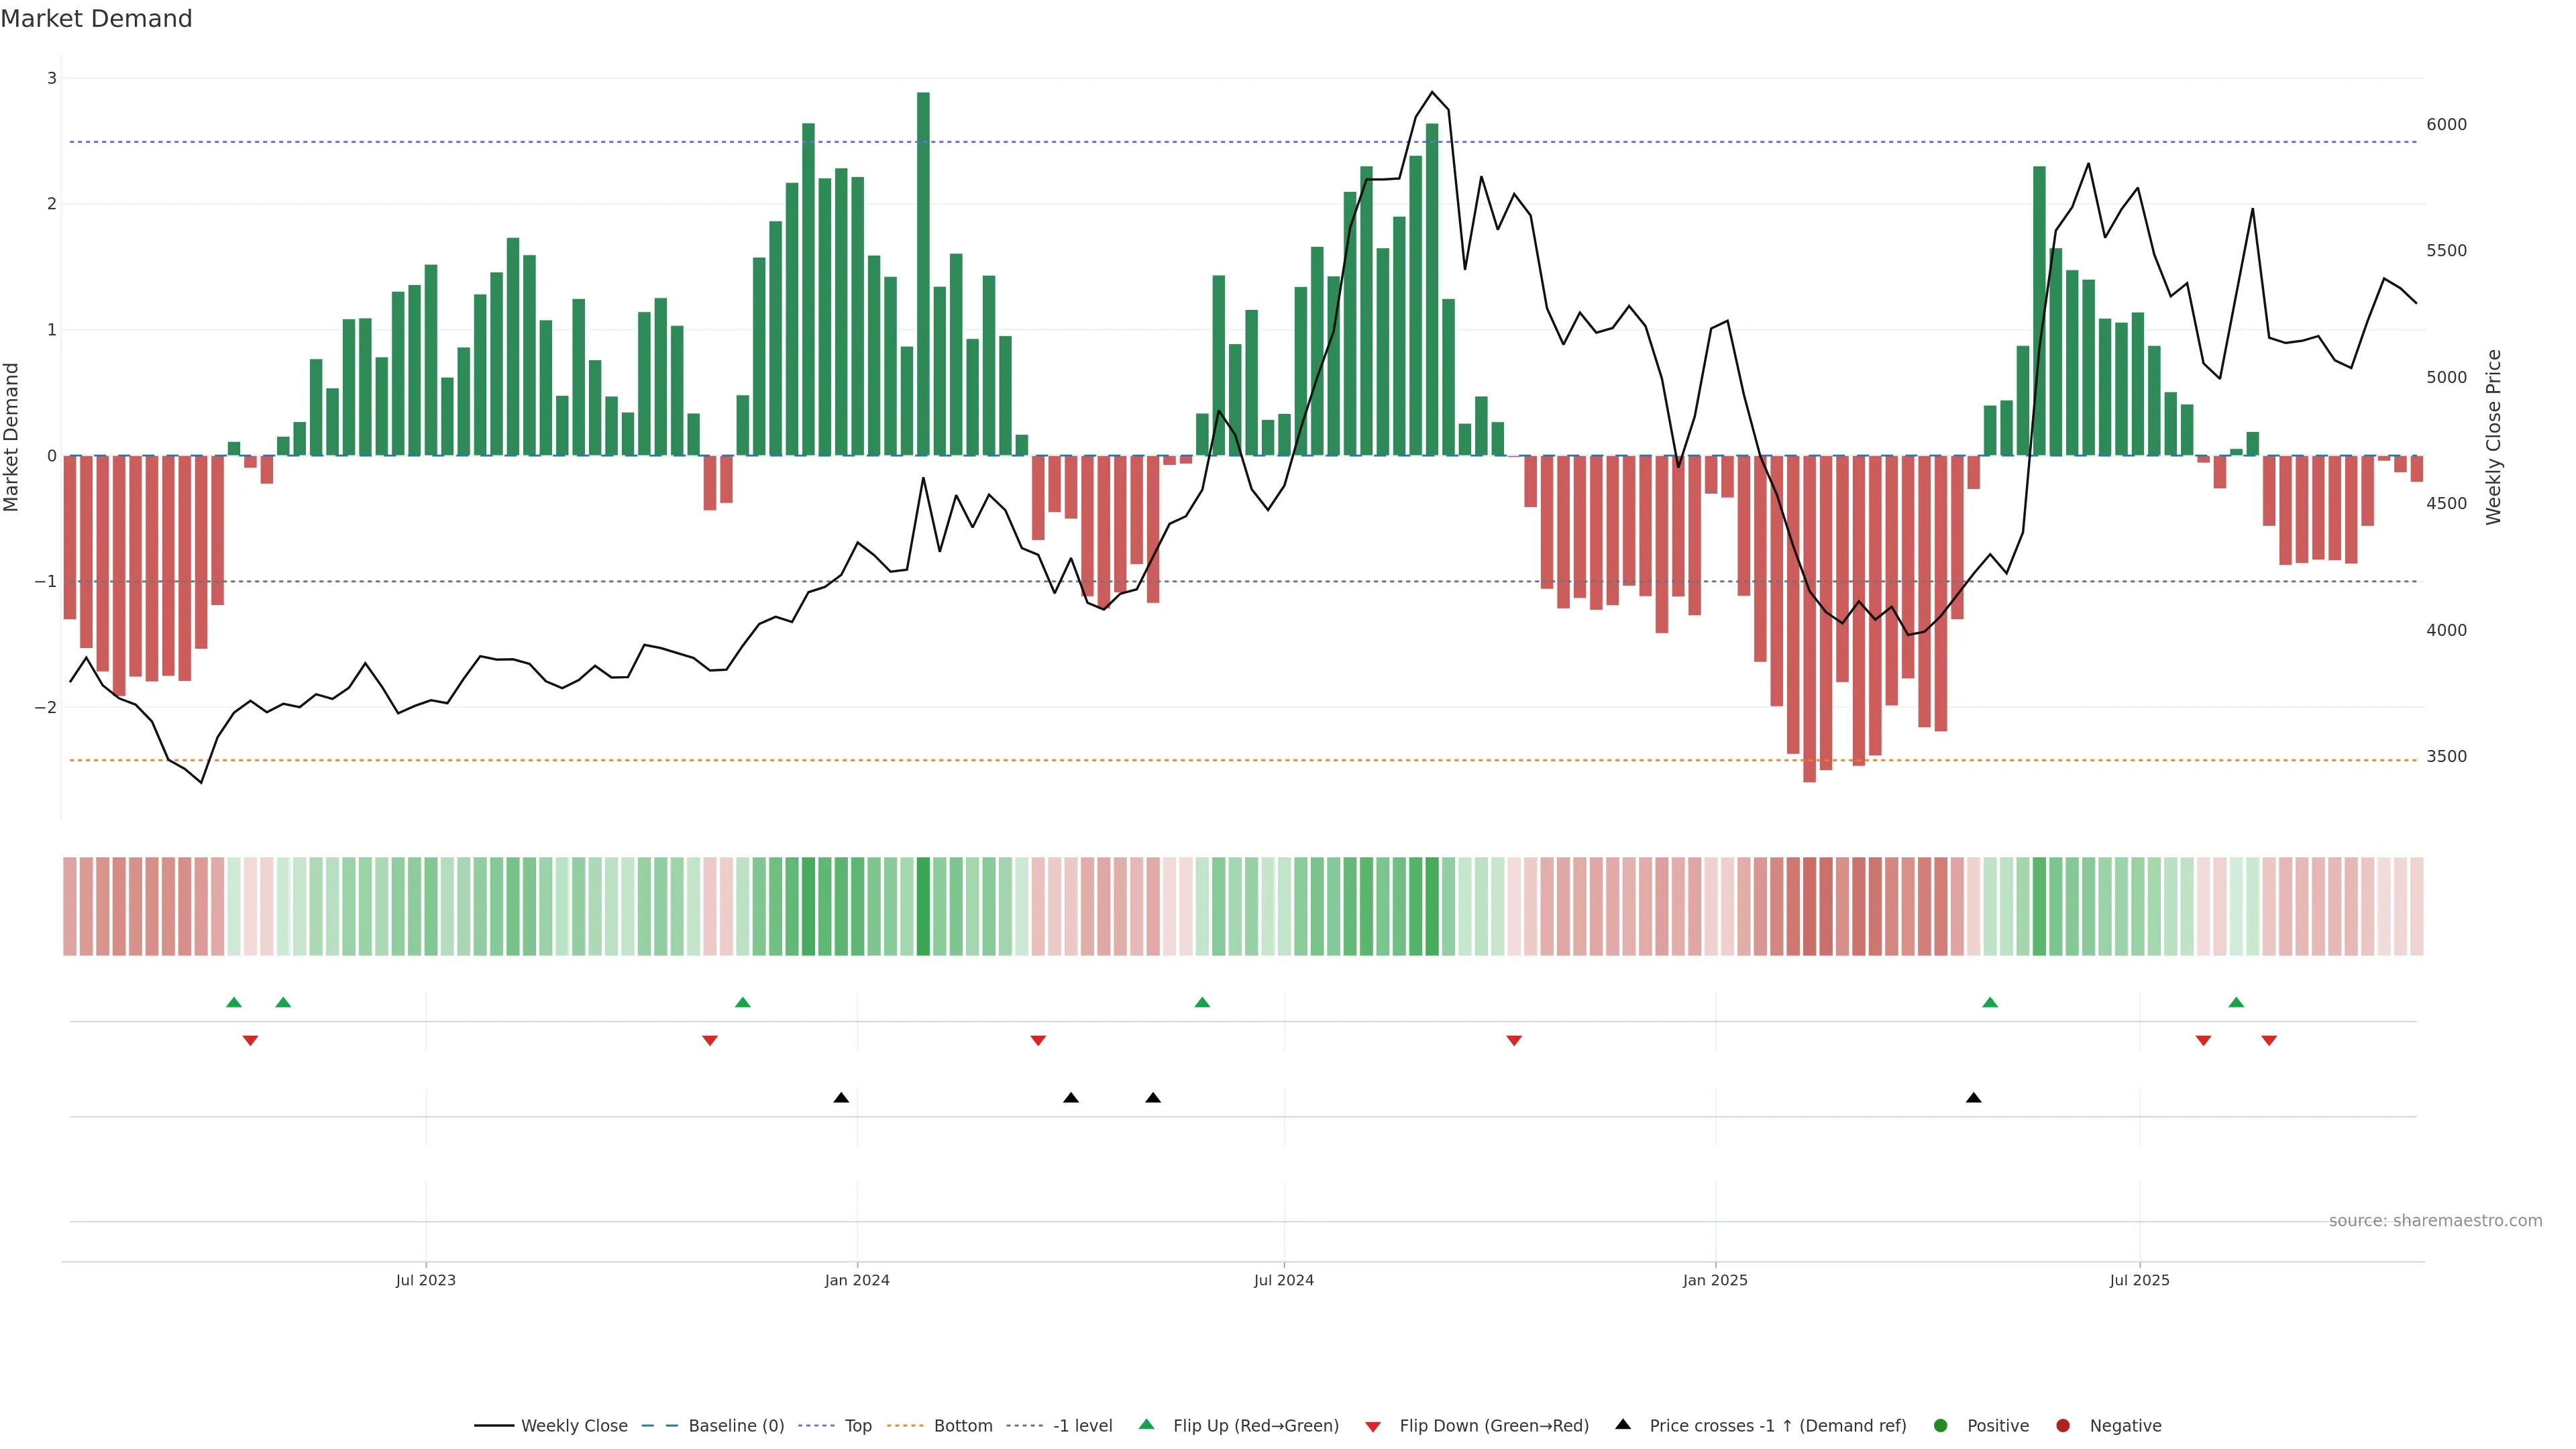Click the Flip Down red triangle legend icon

(1373, 1426)
